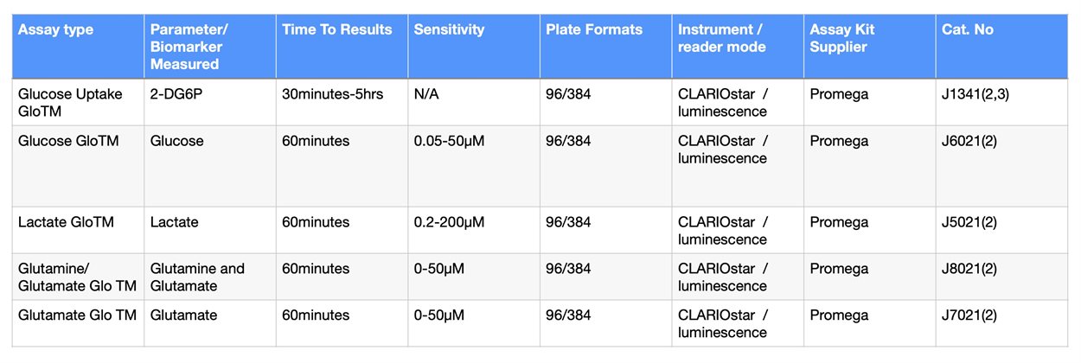1081x363 pixels.
Task: Click the '0.2-200µM' sensitivity value
Action: [x=449, y=222]
